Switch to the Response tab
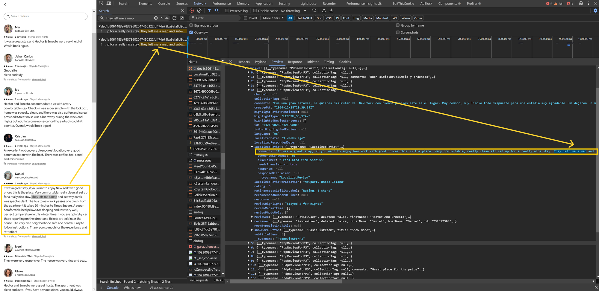The image size is (599, 291). pos(295,62)
